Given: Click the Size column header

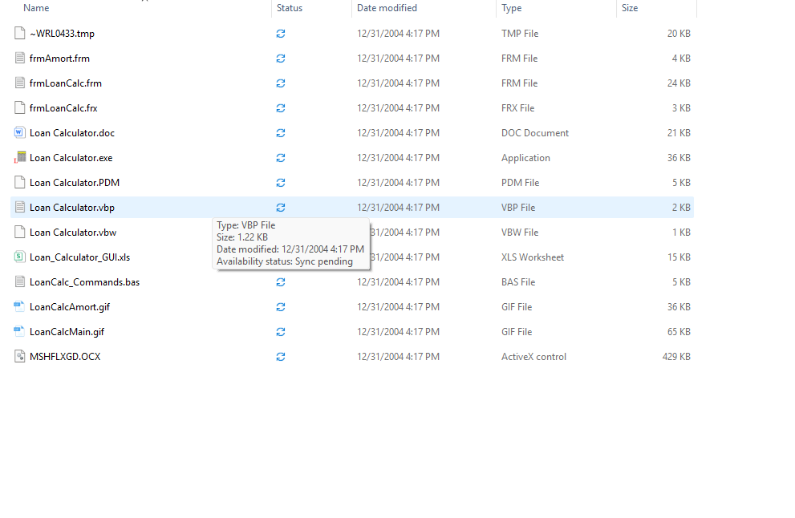Looking at the screenshot, I should coord(630,8).
